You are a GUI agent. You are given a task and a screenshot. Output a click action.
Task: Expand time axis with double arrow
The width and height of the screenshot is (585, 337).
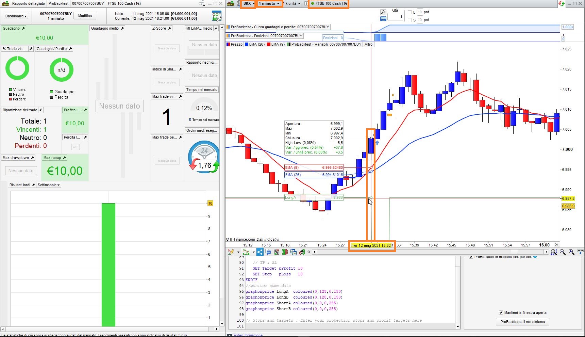[x=556, y=245]
